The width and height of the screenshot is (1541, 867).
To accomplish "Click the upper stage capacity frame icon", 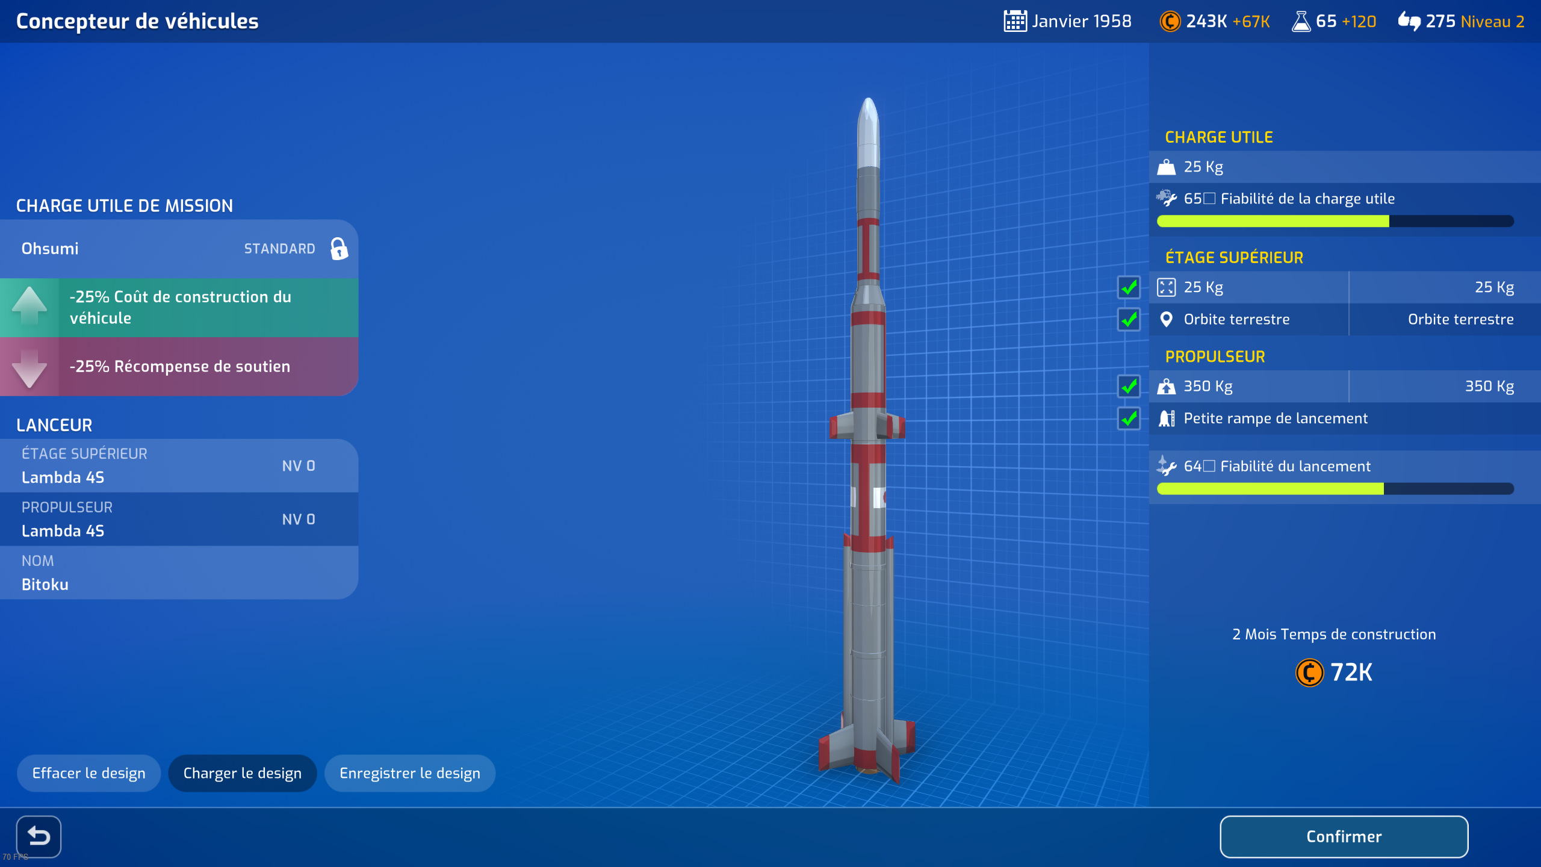I will click(x=1166, y=287).
